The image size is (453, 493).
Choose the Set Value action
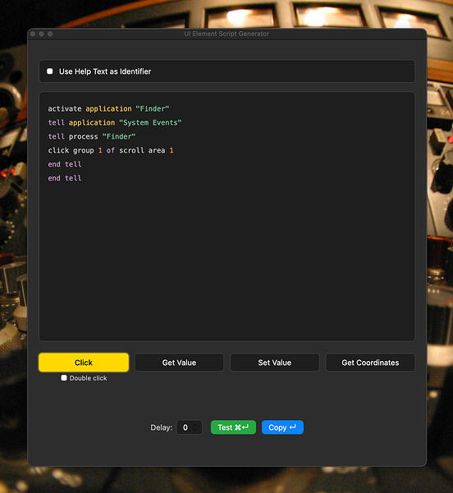click(275, 363)
